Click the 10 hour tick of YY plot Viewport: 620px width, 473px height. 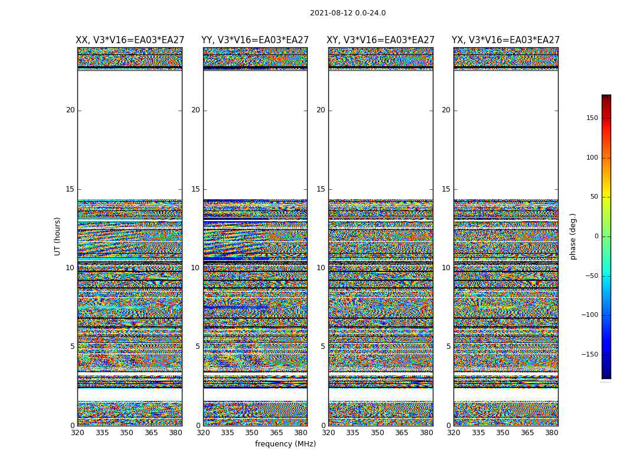click(195, 268)
